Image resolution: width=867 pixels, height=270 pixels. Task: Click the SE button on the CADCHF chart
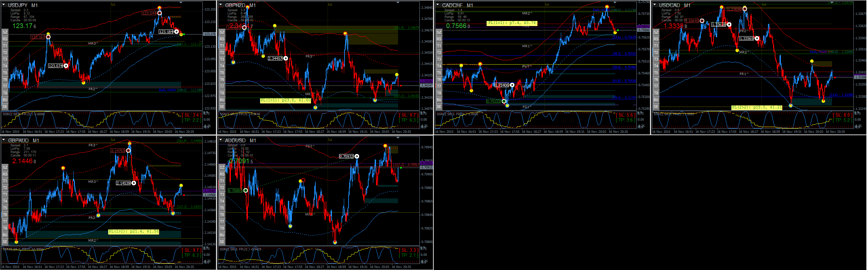439,106
